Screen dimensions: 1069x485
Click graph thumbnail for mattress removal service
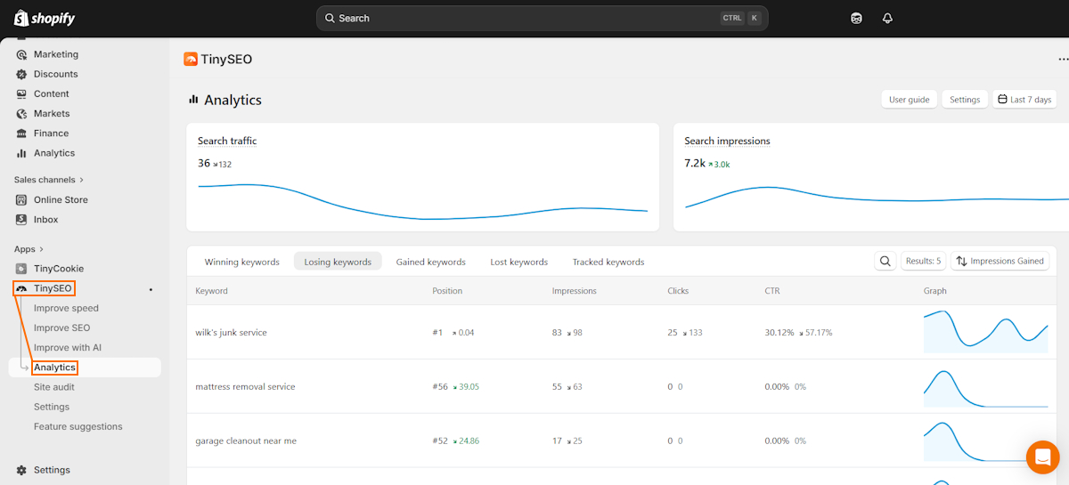coord(986,387)
